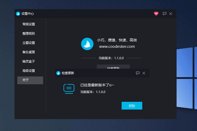The width and height of the screenshot is (197, 131).
Task: Open 精灵盒子 in the sidebar
Action: (x=29, y=61)
